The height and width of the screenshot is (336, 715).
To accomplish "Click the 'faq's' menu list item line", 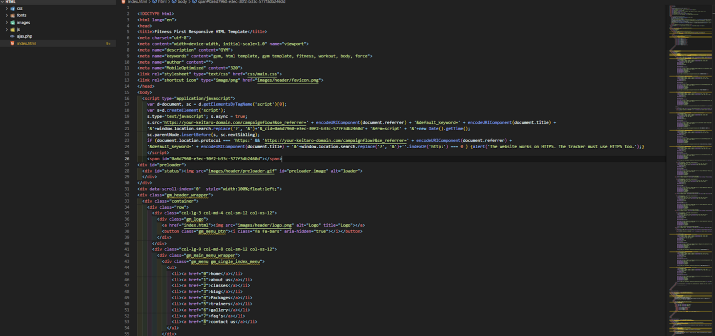I will [x=209, y=316].
